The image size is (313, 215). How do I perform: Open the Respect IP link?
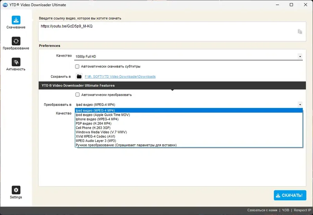click(x=302, y=210)
